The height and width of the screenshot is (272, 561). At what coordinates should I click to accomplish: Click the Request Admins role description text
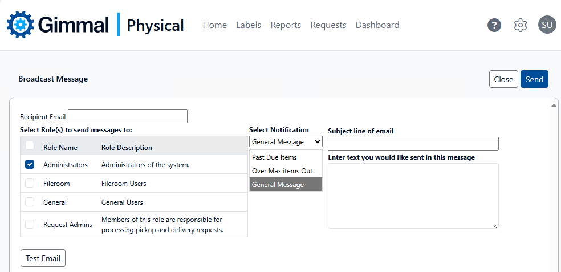[162, 225]
